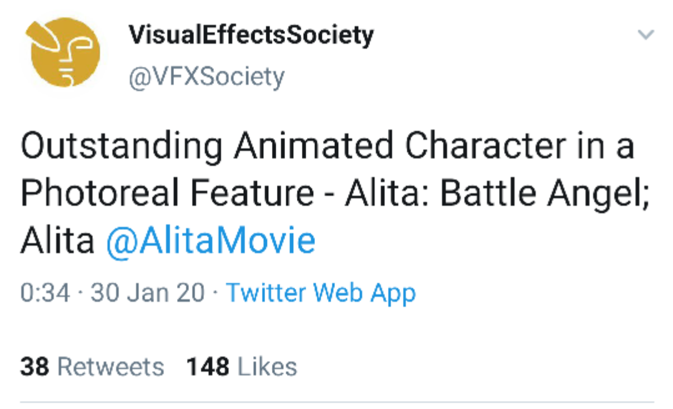
Task: Open the Twitter Web App source link
Action: (321, 292)
